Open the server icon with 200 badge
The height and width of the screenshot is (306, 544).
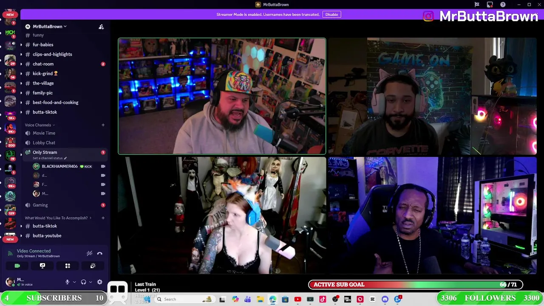point(10,141)
